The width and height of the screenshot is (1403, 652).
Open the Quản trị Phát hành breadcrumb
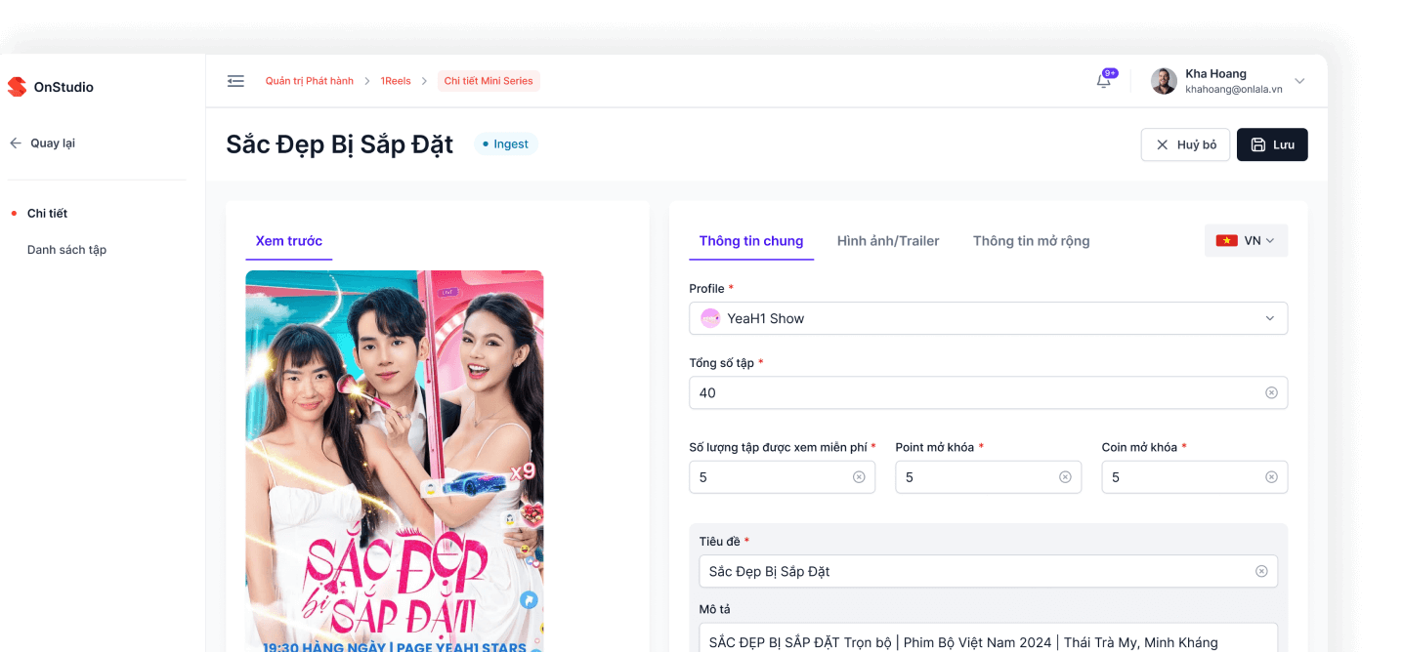coord(310,81)
